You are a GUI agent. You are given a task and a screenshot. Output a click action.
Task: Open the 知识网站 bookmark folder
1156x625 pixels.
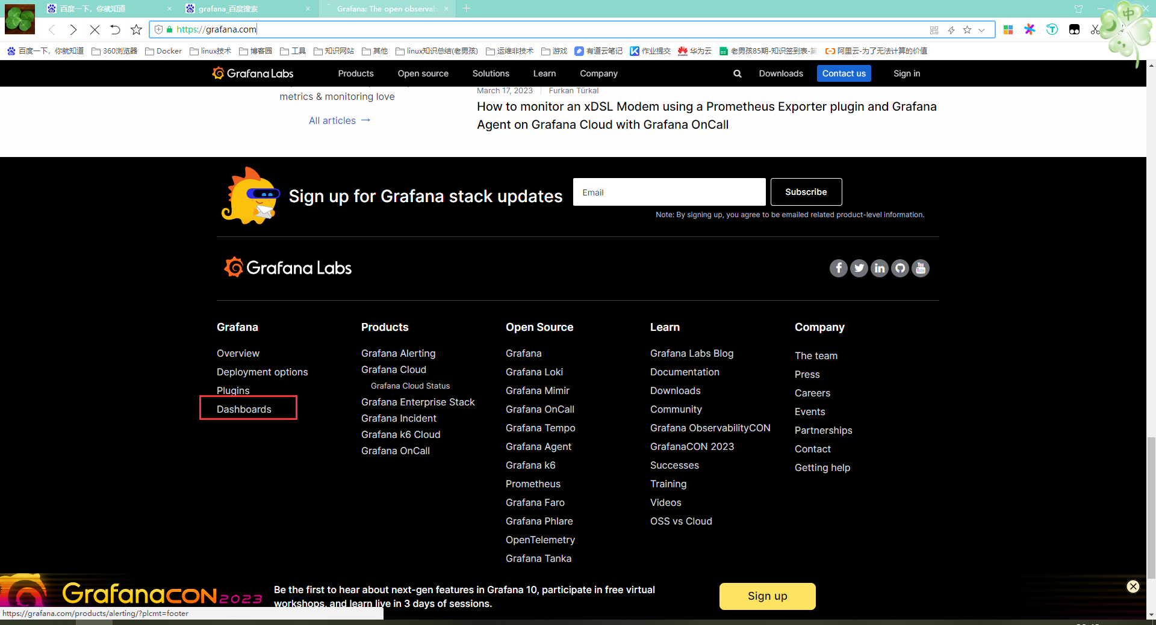334,51
